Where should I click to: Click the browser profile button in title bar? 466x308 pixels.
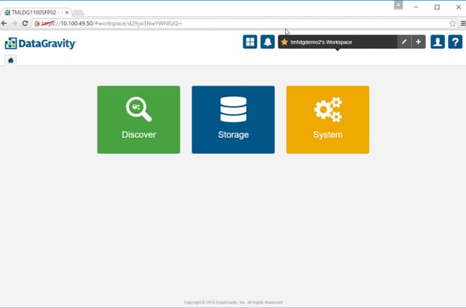398,5
